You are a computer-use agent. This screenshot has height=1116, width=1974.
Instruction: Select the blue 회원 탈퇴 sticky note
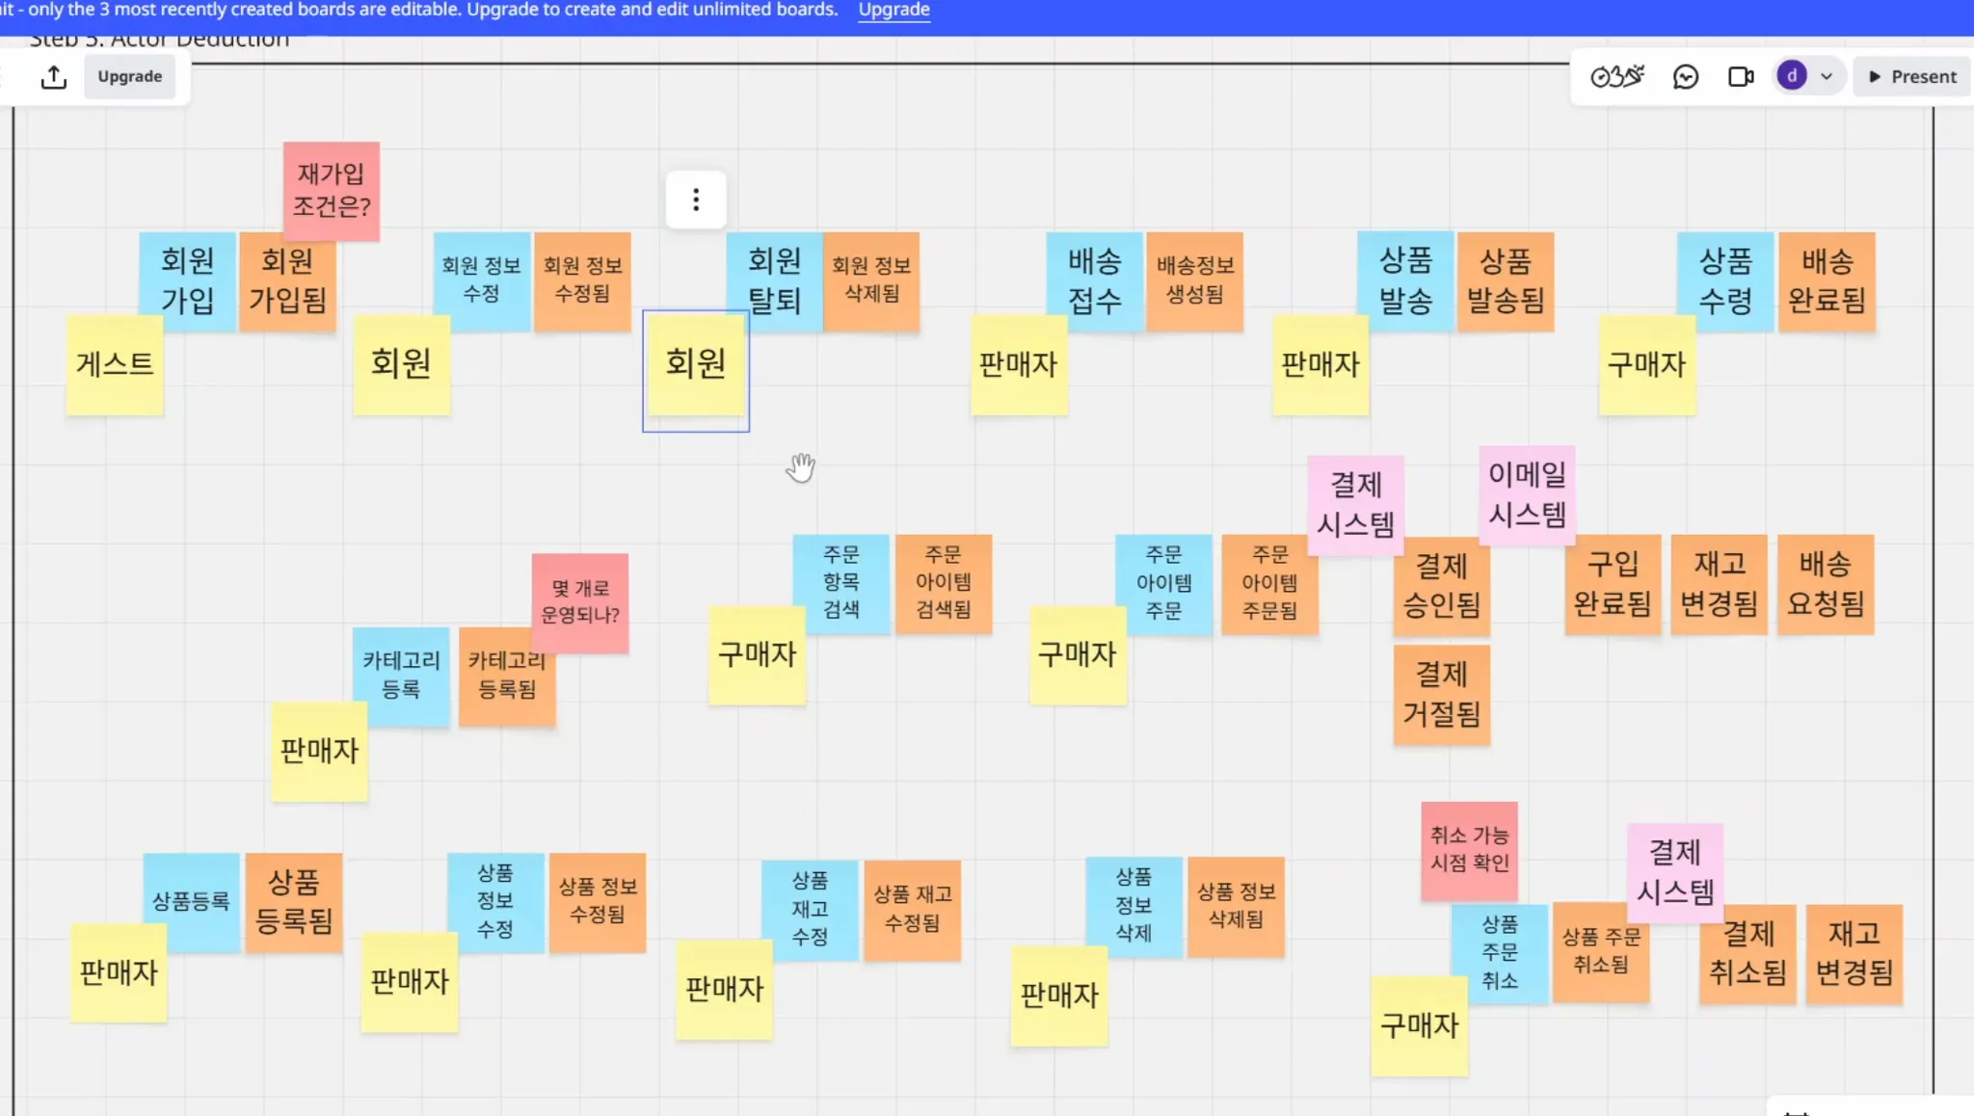pyautogui.click(x=774, y=279)
